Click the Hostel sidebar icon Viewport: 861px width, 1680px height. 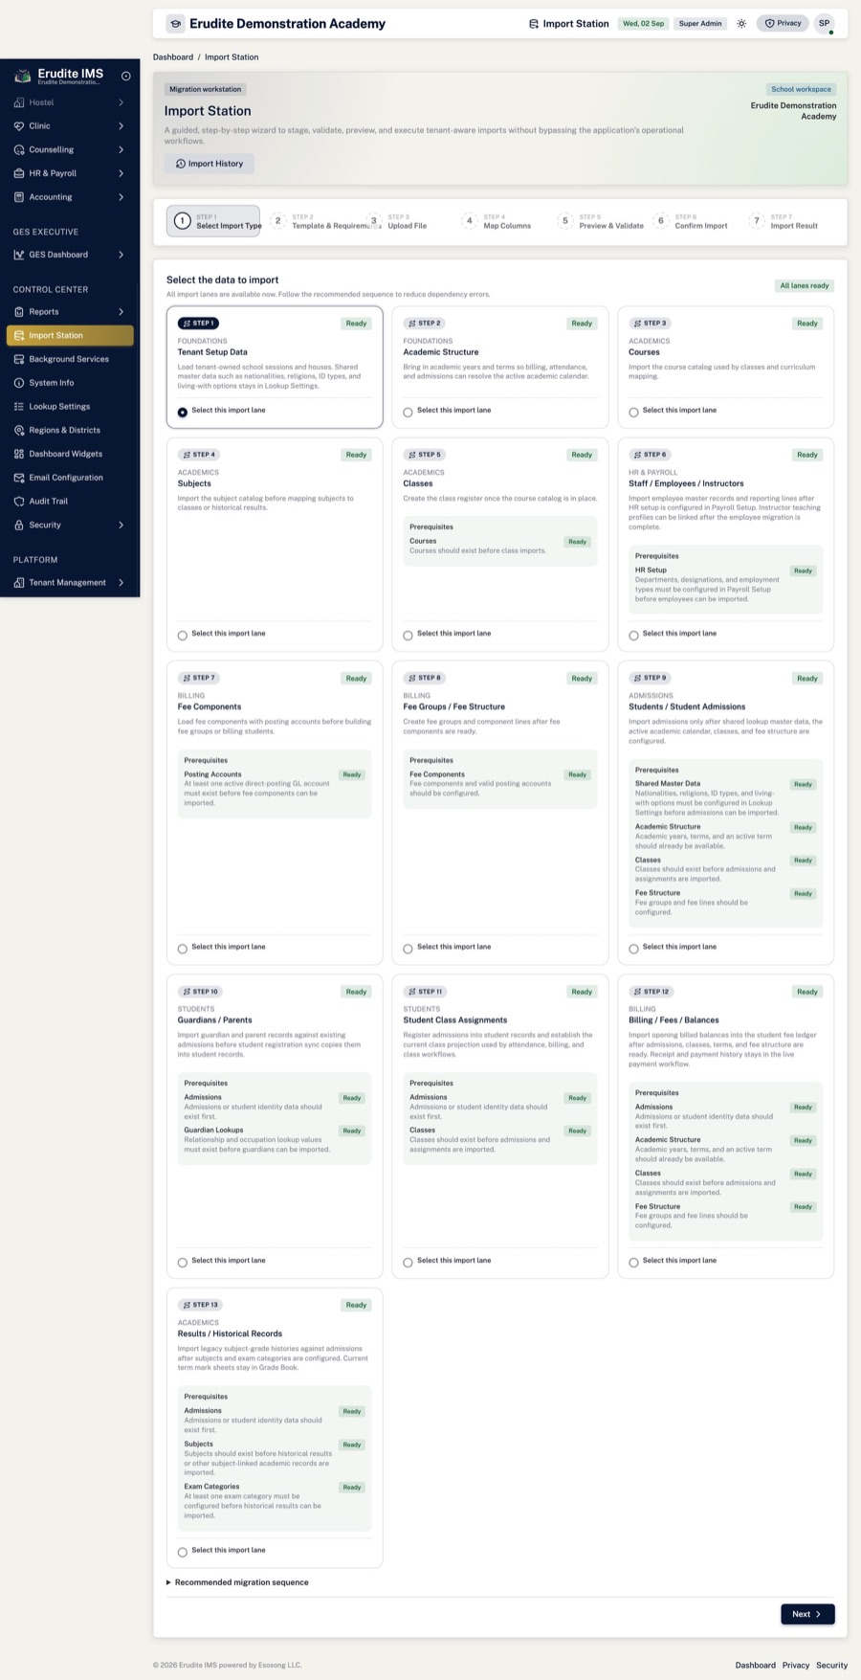(19, 102)
